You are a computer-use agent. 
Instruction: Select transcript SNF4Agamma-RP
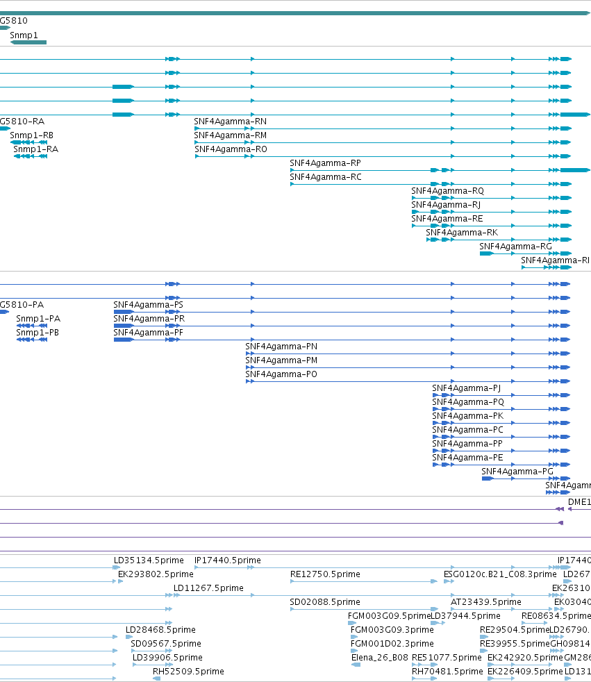click(325, 163)
